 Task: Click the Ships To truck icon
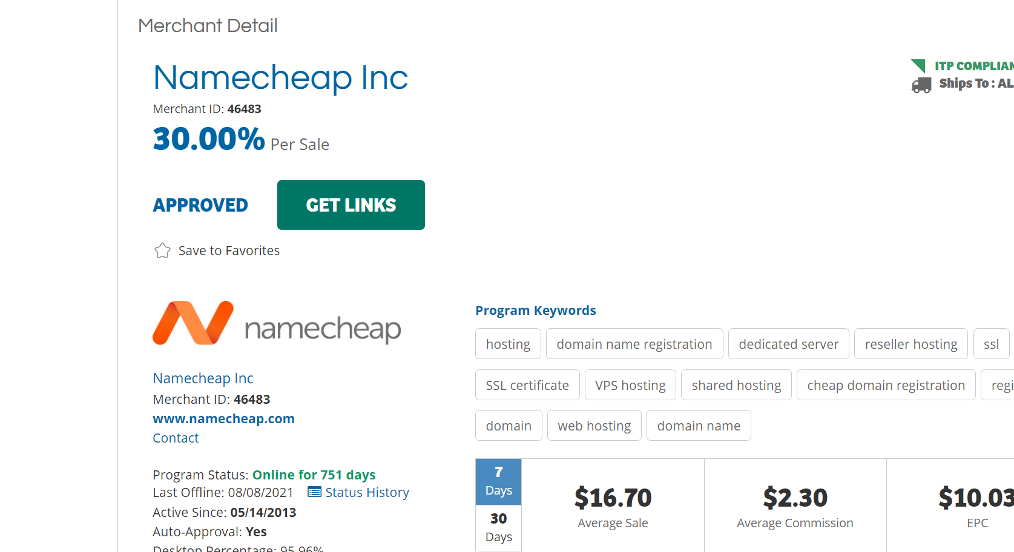point(921,85)
